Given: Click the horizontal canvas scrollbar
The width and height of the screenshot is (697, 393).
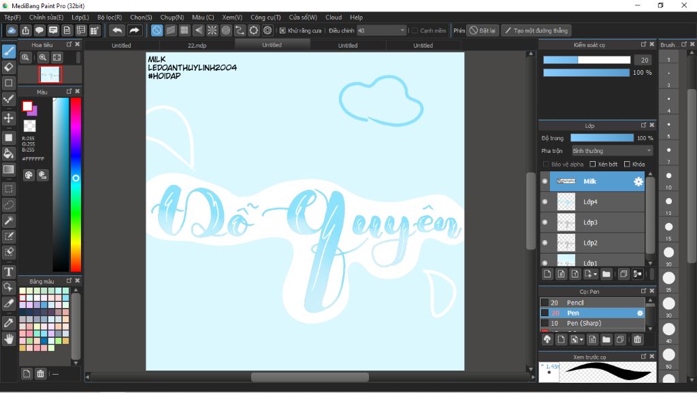Looking at the screenshot, I should [x=310, y=377].
